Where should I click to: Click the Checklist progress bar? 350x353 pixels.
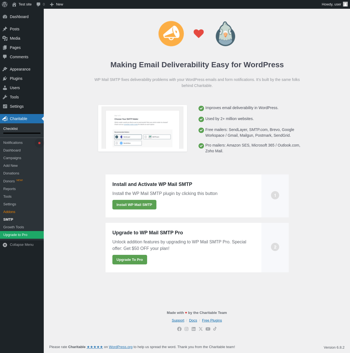(22, 133)
